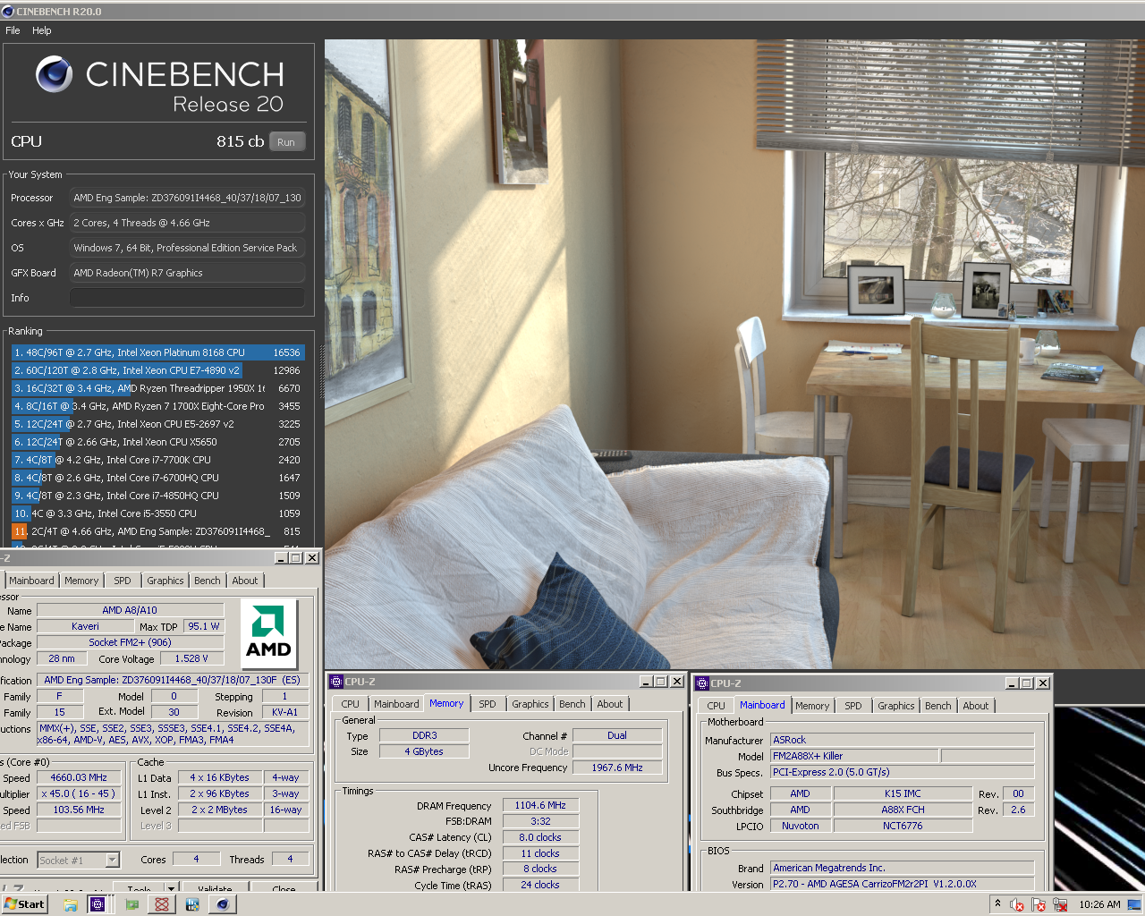Select ranking row Ryzen 7 1700X
This screenshot has width=1145, height=916.
pyautogui.click(x=157, y=406)
